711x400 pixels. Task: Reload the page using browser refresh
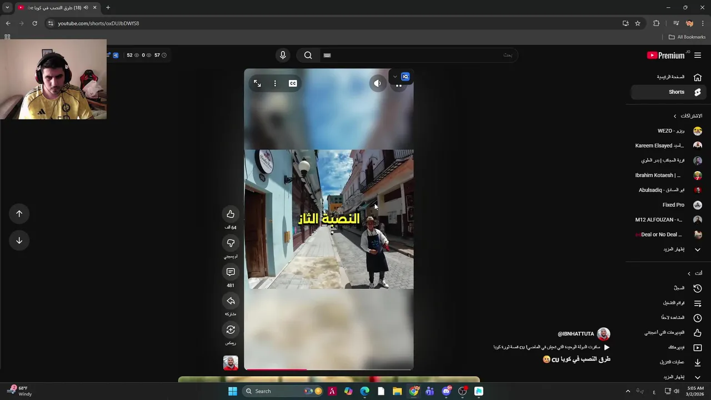point(34,23)
